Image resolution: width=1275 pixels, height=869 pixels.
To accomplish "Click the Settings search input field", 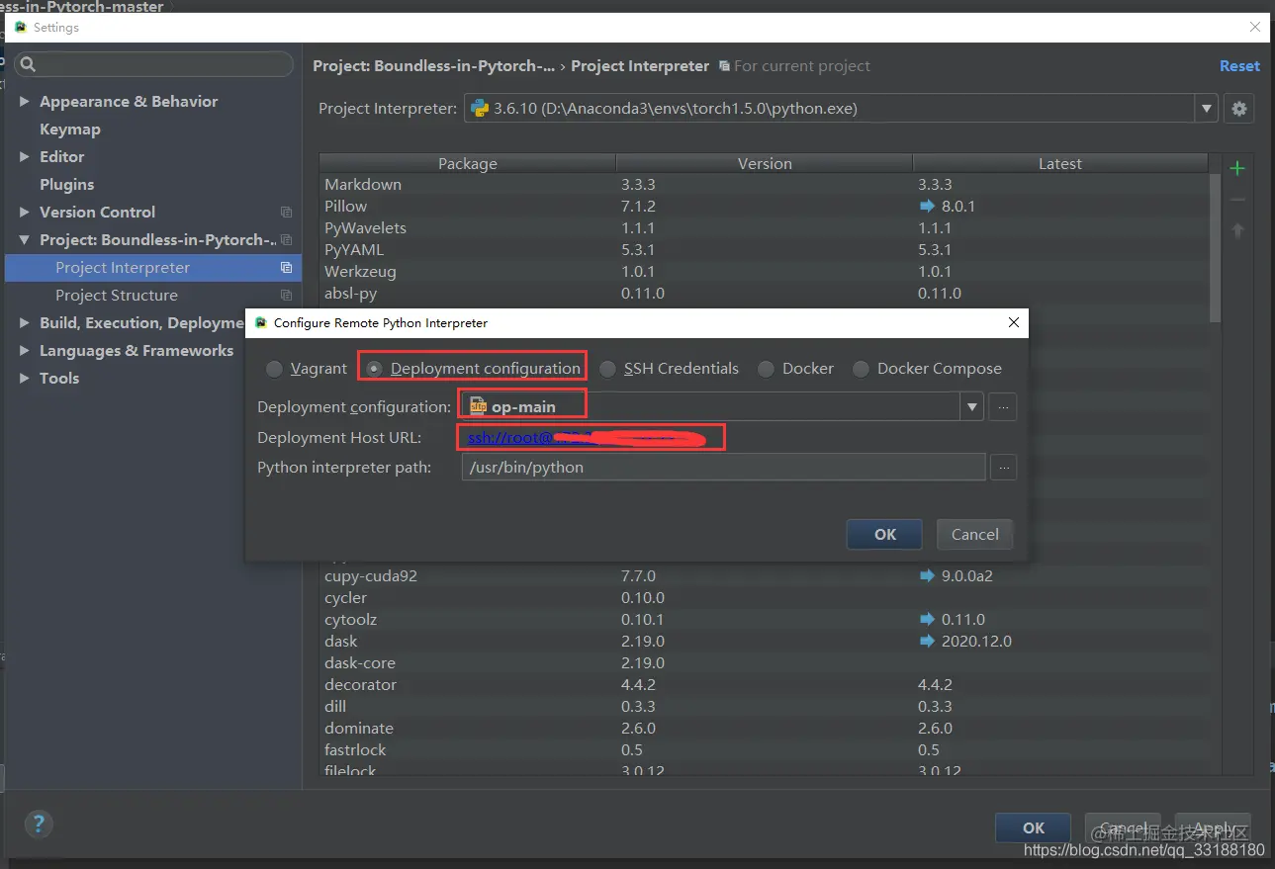I will point(153,64).
